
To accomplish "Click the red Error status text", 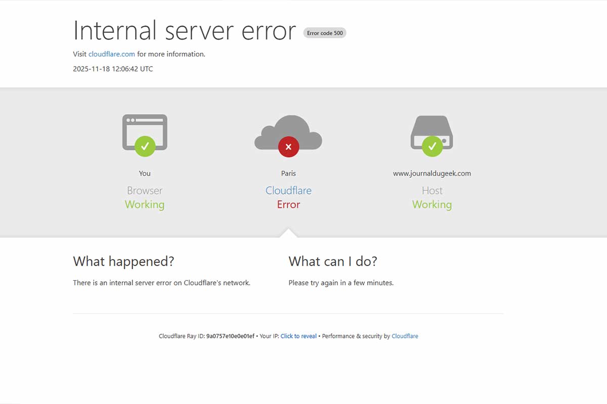I will pos(288,205).
